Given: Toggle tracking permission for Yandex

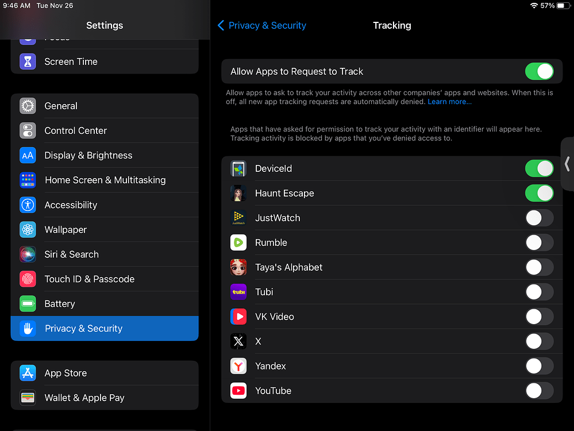Looking at the screenshot, I should coord(539,366).
